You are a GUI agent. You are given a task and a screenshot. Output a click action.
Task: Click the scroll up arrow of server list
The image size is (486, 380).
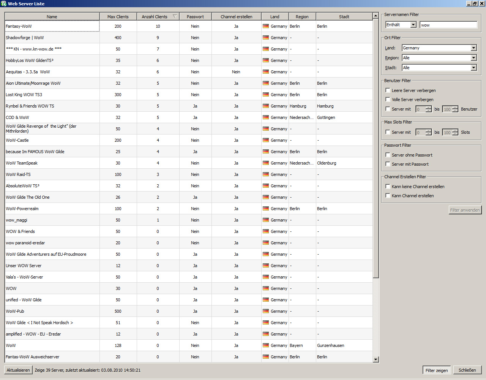(376, 16)
